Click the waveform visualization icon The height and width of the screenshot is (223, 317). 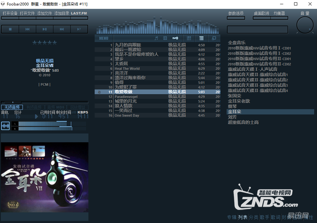pyautogui.click(x=6, y=126)
